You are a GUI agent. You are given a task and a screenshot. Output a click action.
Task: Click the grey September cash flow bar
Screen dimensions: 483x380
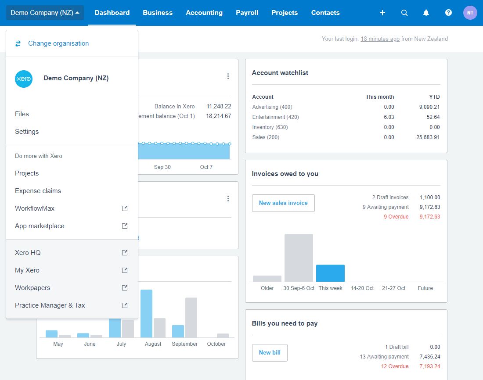(191, 318)
